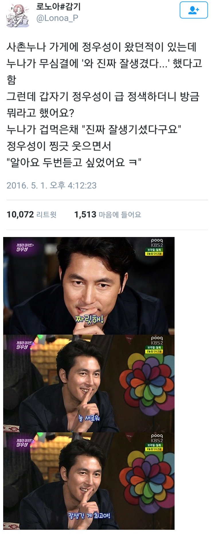Open the display name 로노아#감기
The image size is (217, 539).
58,6
